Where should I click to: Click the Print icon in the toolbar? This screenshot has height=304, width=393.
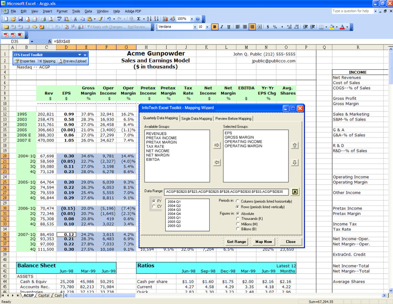pos(43,19)
